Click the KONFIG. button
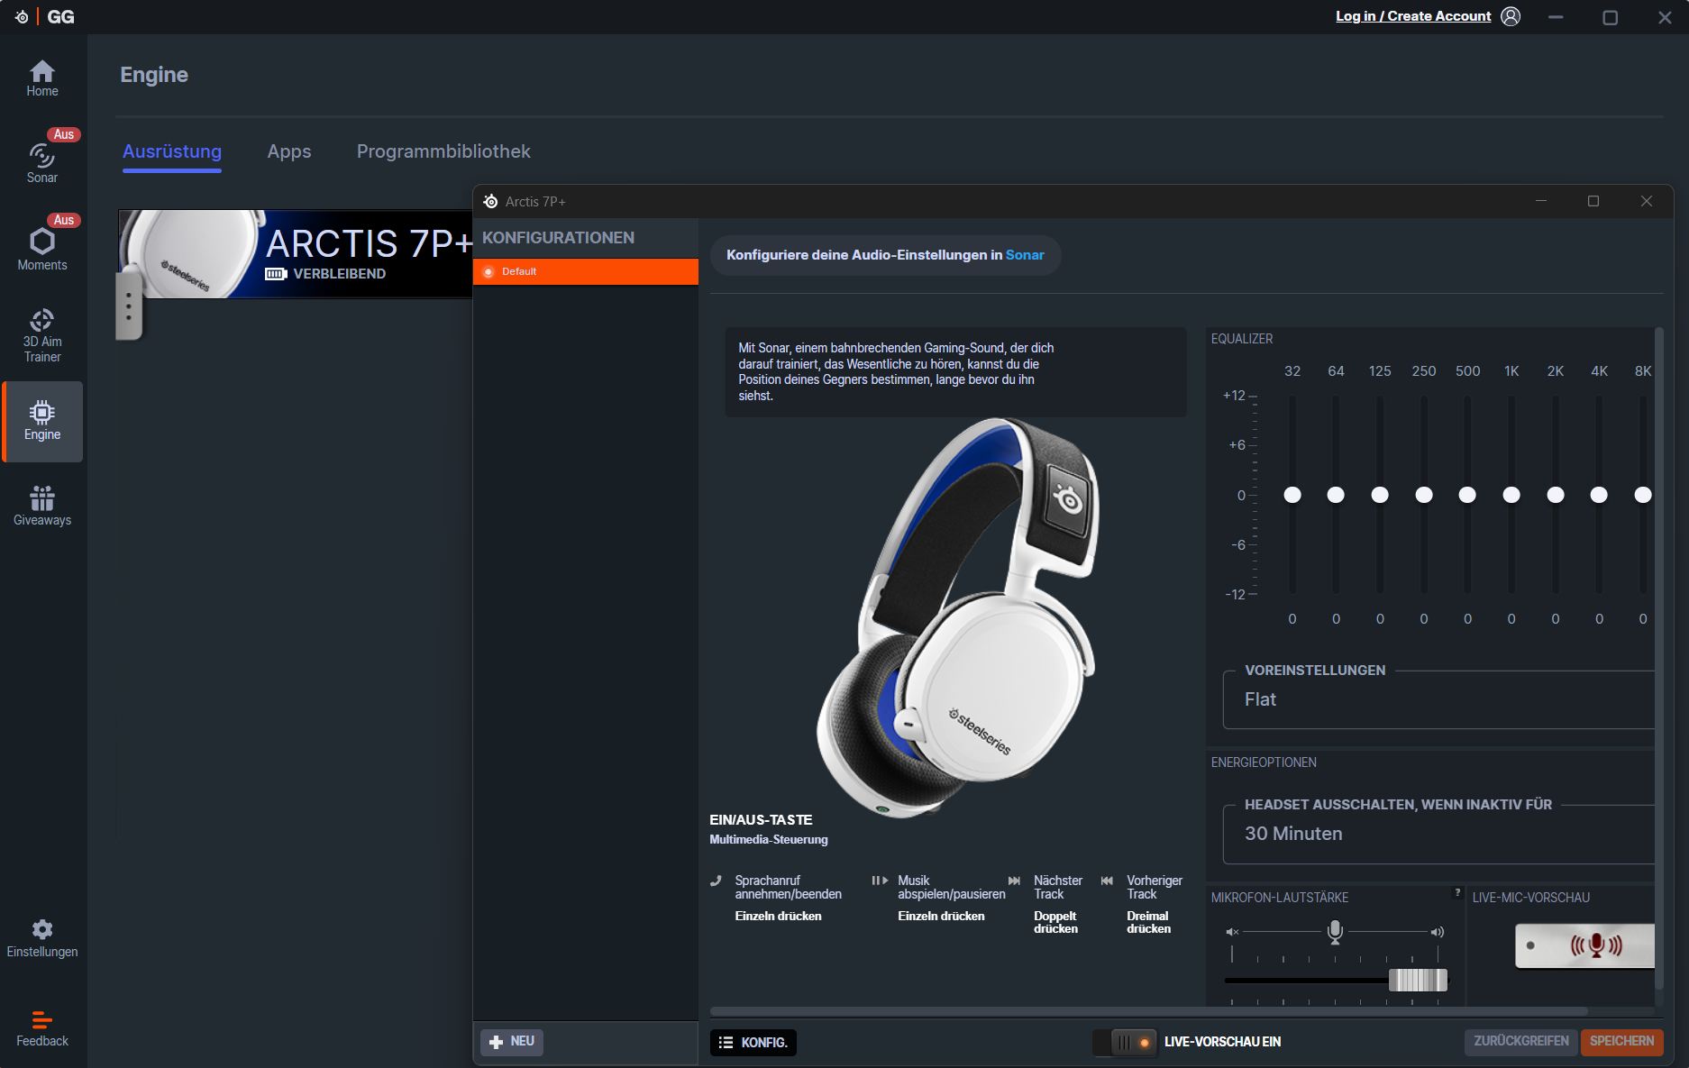This screenshot has height=1068, width=1689. (753, 1043)
